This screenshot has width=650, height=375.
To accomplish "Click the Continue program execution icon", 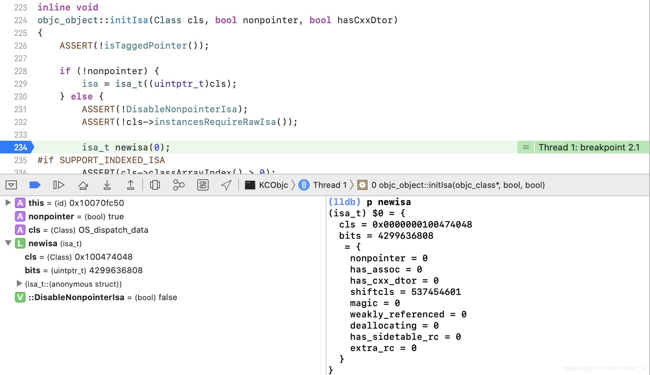I will coord(59,185).
